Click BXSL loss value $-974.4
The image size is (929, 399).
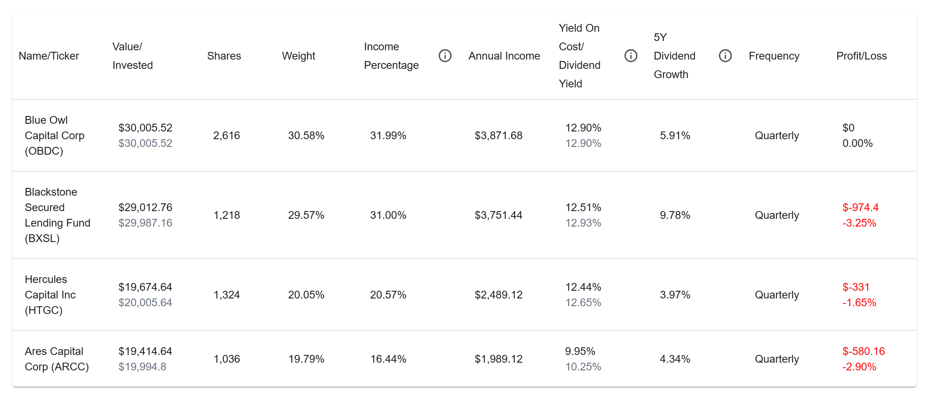(x=860, y=207)
